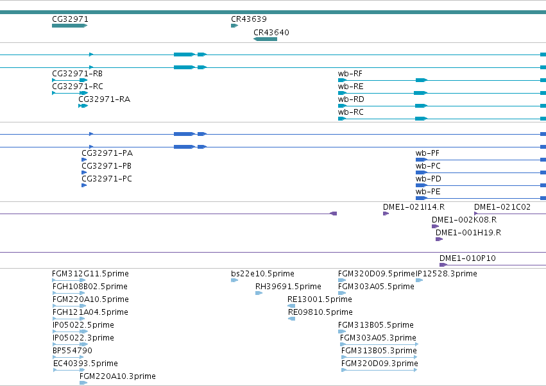Click the CG32971-PC protein label
The height and width of the screenshot is (386, 546).
(107, 179)
